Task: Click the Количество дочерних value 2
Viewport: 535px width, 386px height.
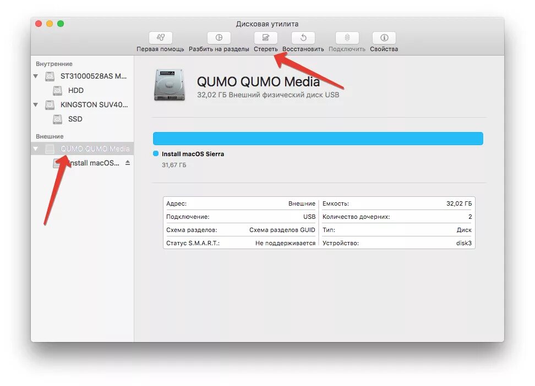Action: point(470,217)
